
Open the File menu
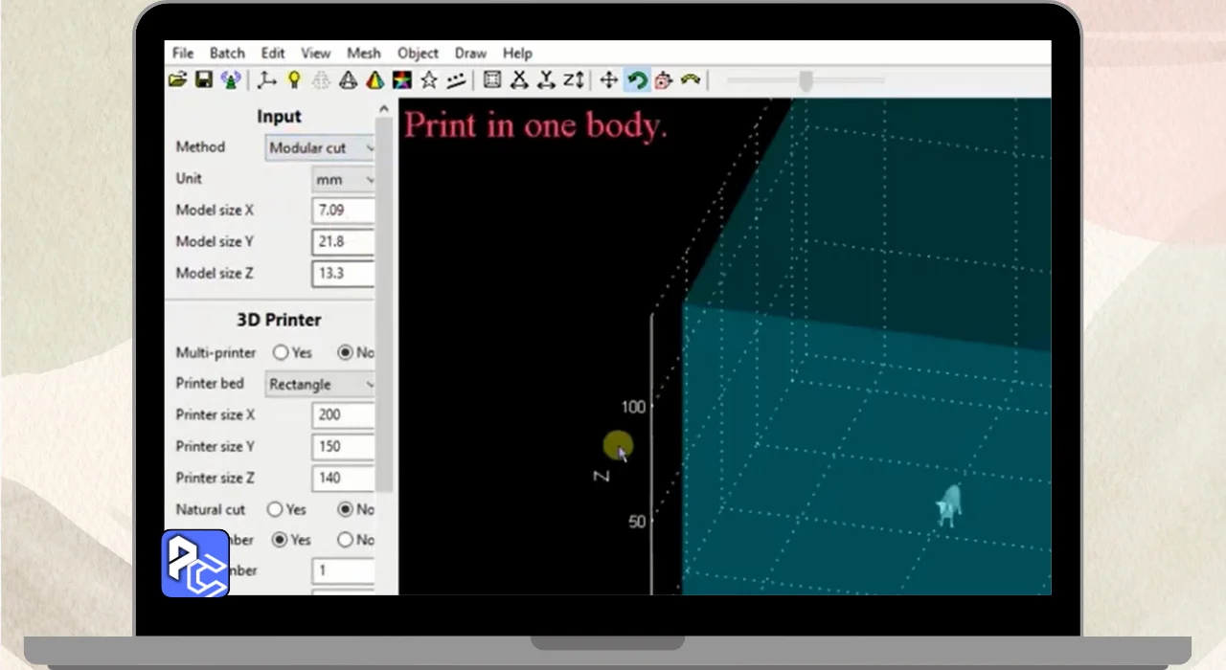coord(182,54)
